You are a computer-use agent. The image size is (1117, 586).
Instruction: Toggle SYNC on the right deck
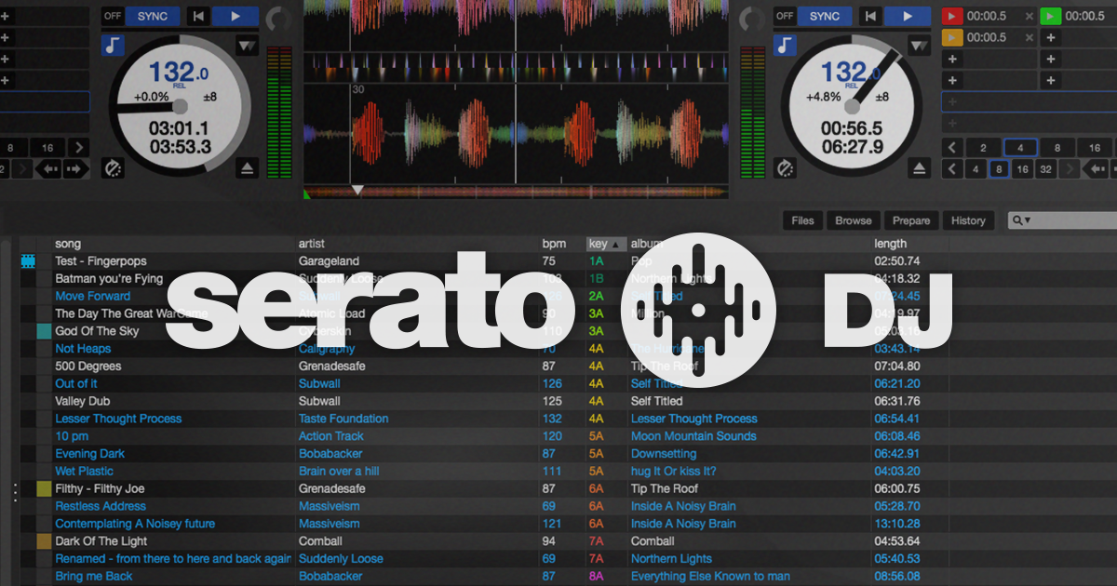[825, 16]
